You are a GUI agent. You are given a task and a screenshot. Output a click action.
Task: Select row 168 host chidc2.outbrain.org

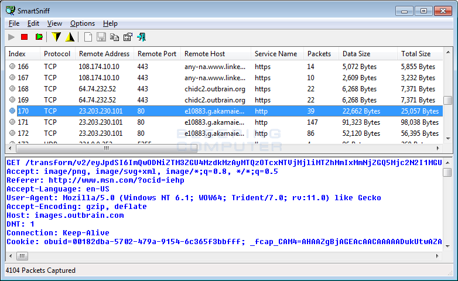point(215,89)
